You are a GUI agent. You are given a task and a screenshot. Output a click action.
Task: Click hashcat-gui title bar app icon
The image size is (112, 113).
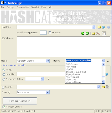point(2,3)
